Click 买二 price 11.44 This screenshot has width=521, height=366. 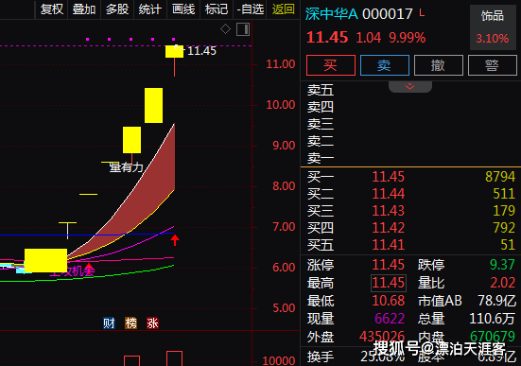388,194
